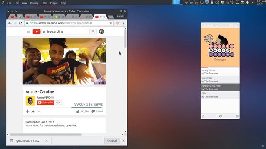Image resolution: width=266 pixels, height=149 pixels.
Task: Open a new tab in Chromium
Action: 111,17
